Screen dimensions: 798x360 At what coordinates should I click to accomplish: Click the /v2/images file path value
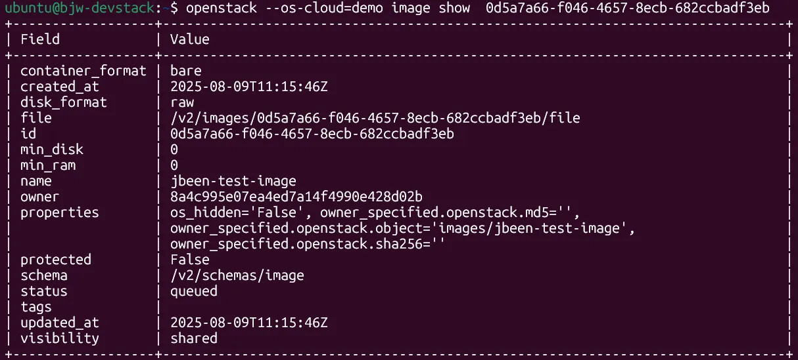375,118
